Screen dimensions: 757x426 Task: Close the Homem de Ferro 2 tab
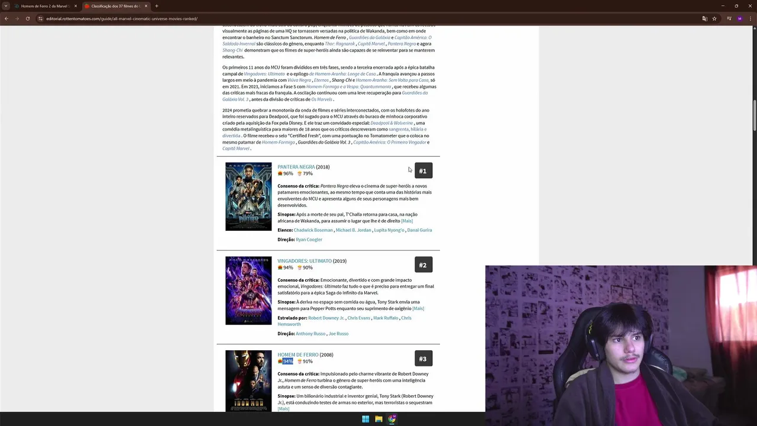pyautogui.click(x=76, y=6)
